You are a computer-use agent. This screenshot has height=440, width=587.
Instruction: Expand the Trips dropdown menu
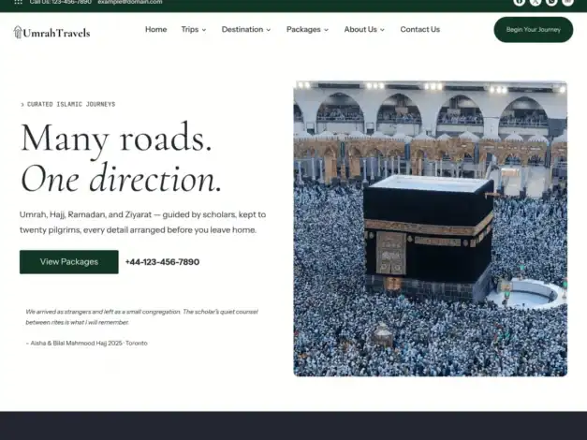[194, 29]
